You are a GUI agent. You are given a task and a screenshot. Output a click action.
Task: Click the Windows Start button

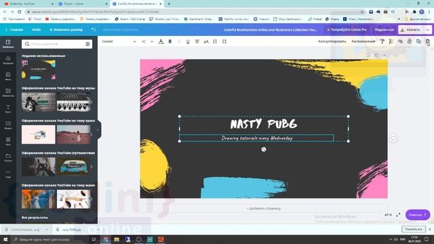pyautogui.click(x=5, y=239)
